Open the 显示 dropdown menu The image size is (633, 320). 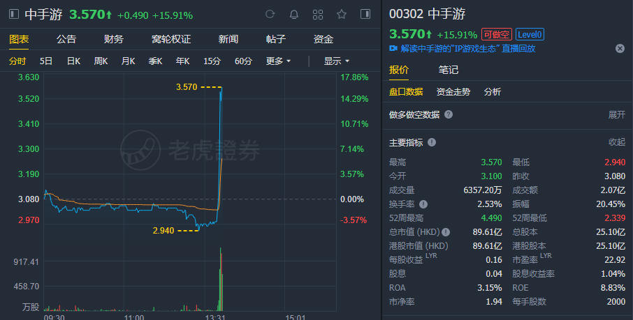click(x=336, y=61)
